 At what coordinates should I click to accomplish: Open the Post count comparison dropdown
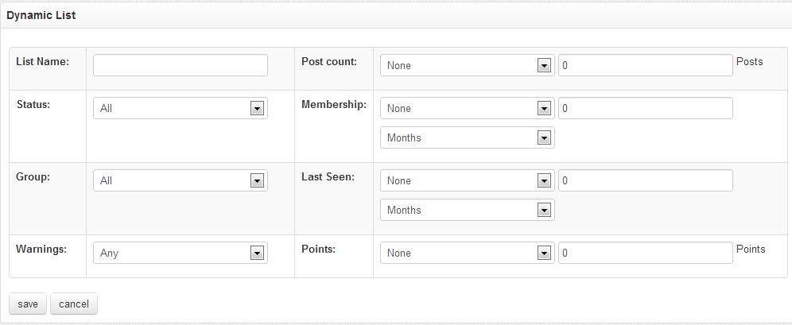468,66
